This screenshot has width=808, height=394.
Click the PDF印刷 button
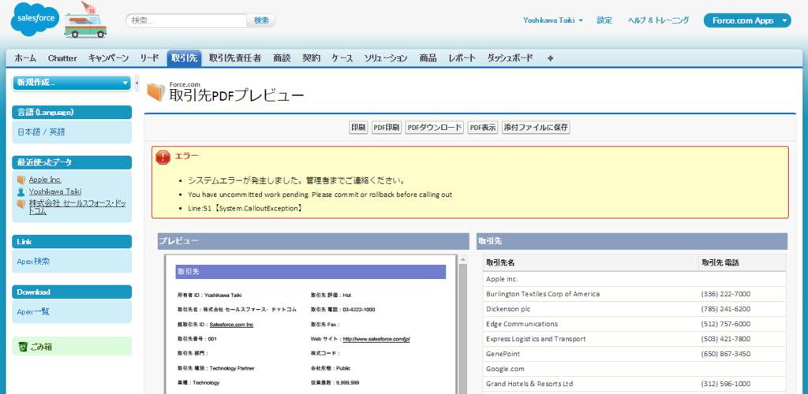[x=387, y=128]
